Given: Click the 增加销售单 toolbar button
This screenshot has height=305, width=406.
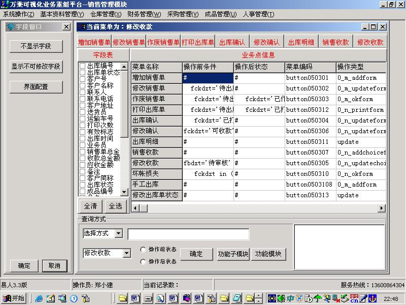Looking at the screenshot, I should click(94, 42).
